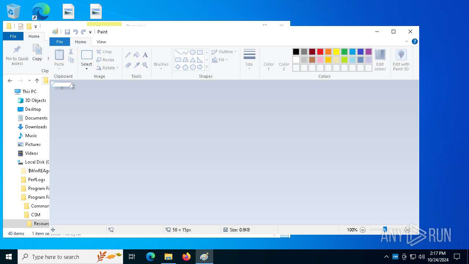Choose the Polygon shape

pos(185,60)
